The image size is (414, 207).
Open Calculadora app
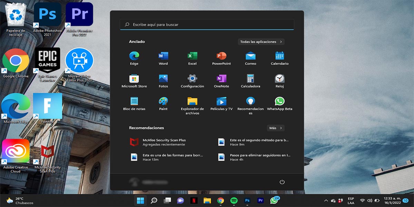[x=250, y=79]
